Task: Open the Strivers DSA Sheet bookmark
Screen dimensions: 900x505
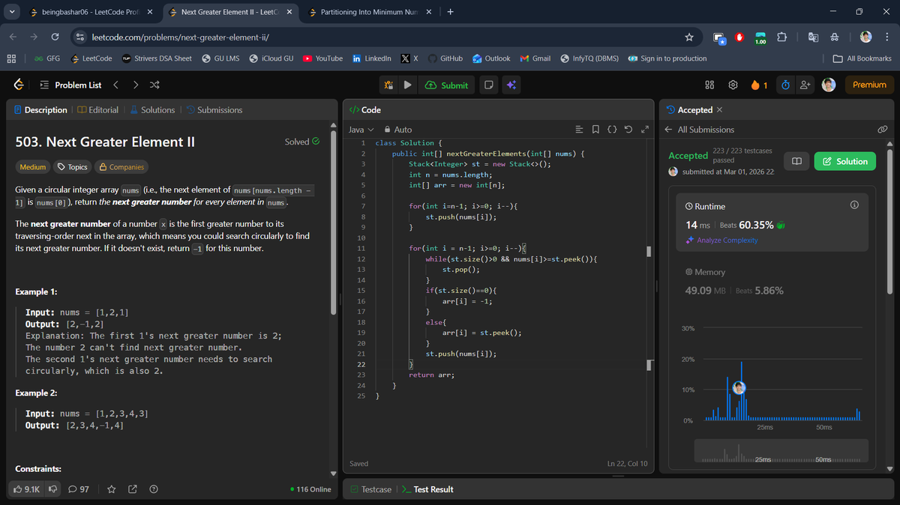Action: [x=157, y=58]
